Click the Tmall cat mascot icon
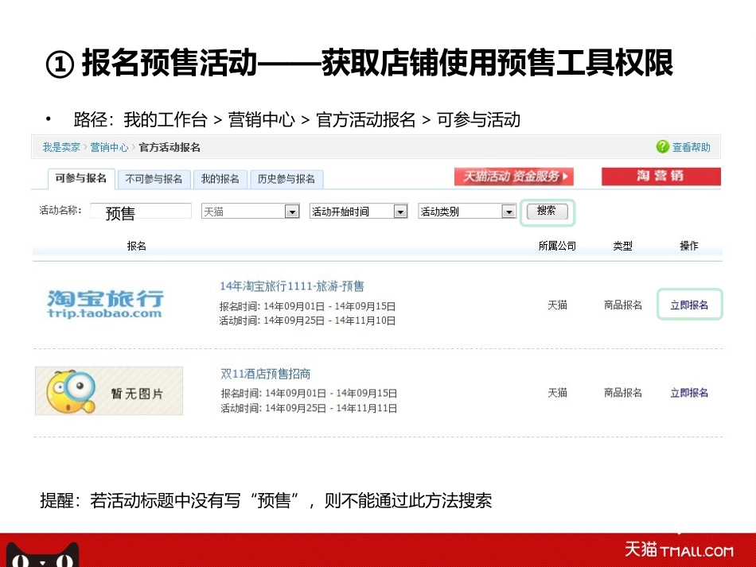The width and height of the screenshot is (756, 567). (42, 554)
